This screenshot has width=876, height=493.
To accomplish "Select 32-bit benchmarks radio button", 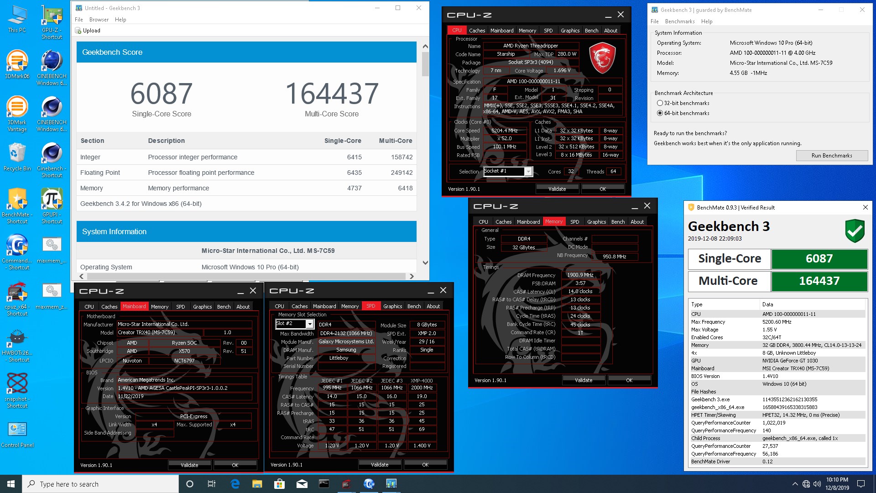I will [660, 103].
